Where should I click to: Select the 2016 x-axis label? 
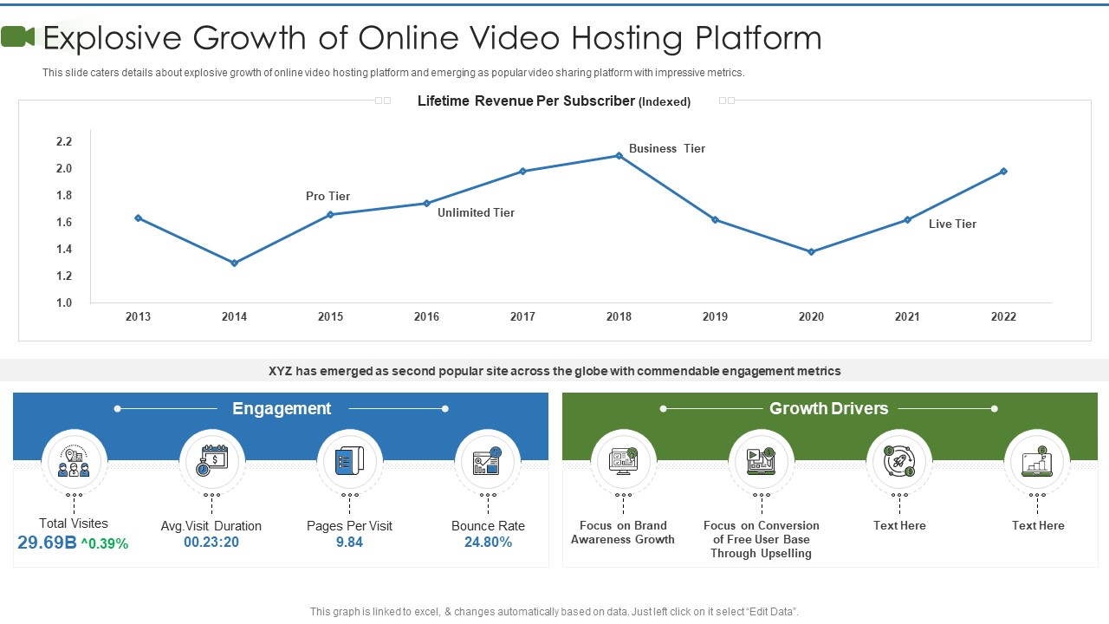click(426, 316)
